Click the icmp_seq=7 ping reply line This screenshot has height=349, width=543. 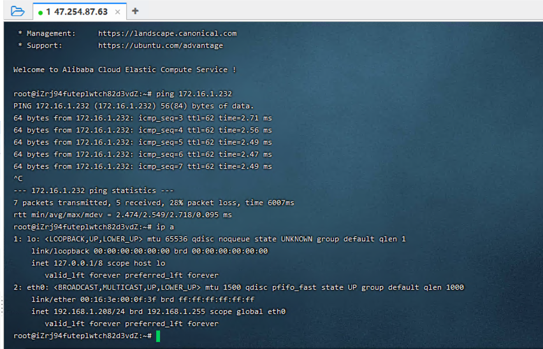(142, 166)
